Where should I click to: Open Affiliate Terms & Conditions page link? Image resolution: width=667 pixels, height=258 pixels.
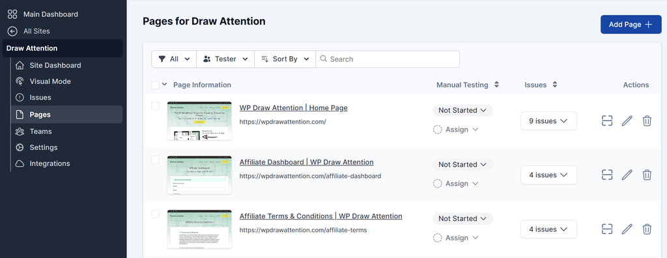click(320, 216)
